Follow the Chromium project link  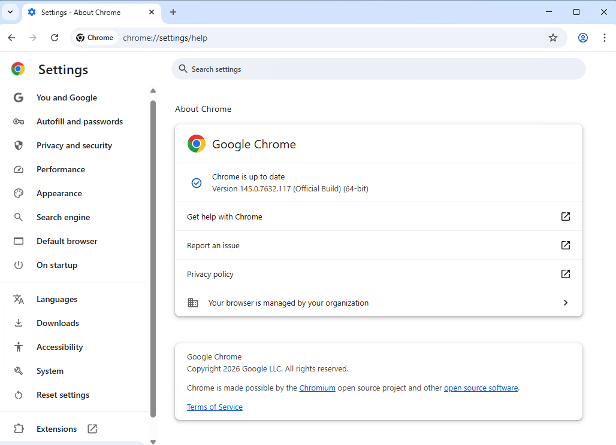click(x=317, y=388)
